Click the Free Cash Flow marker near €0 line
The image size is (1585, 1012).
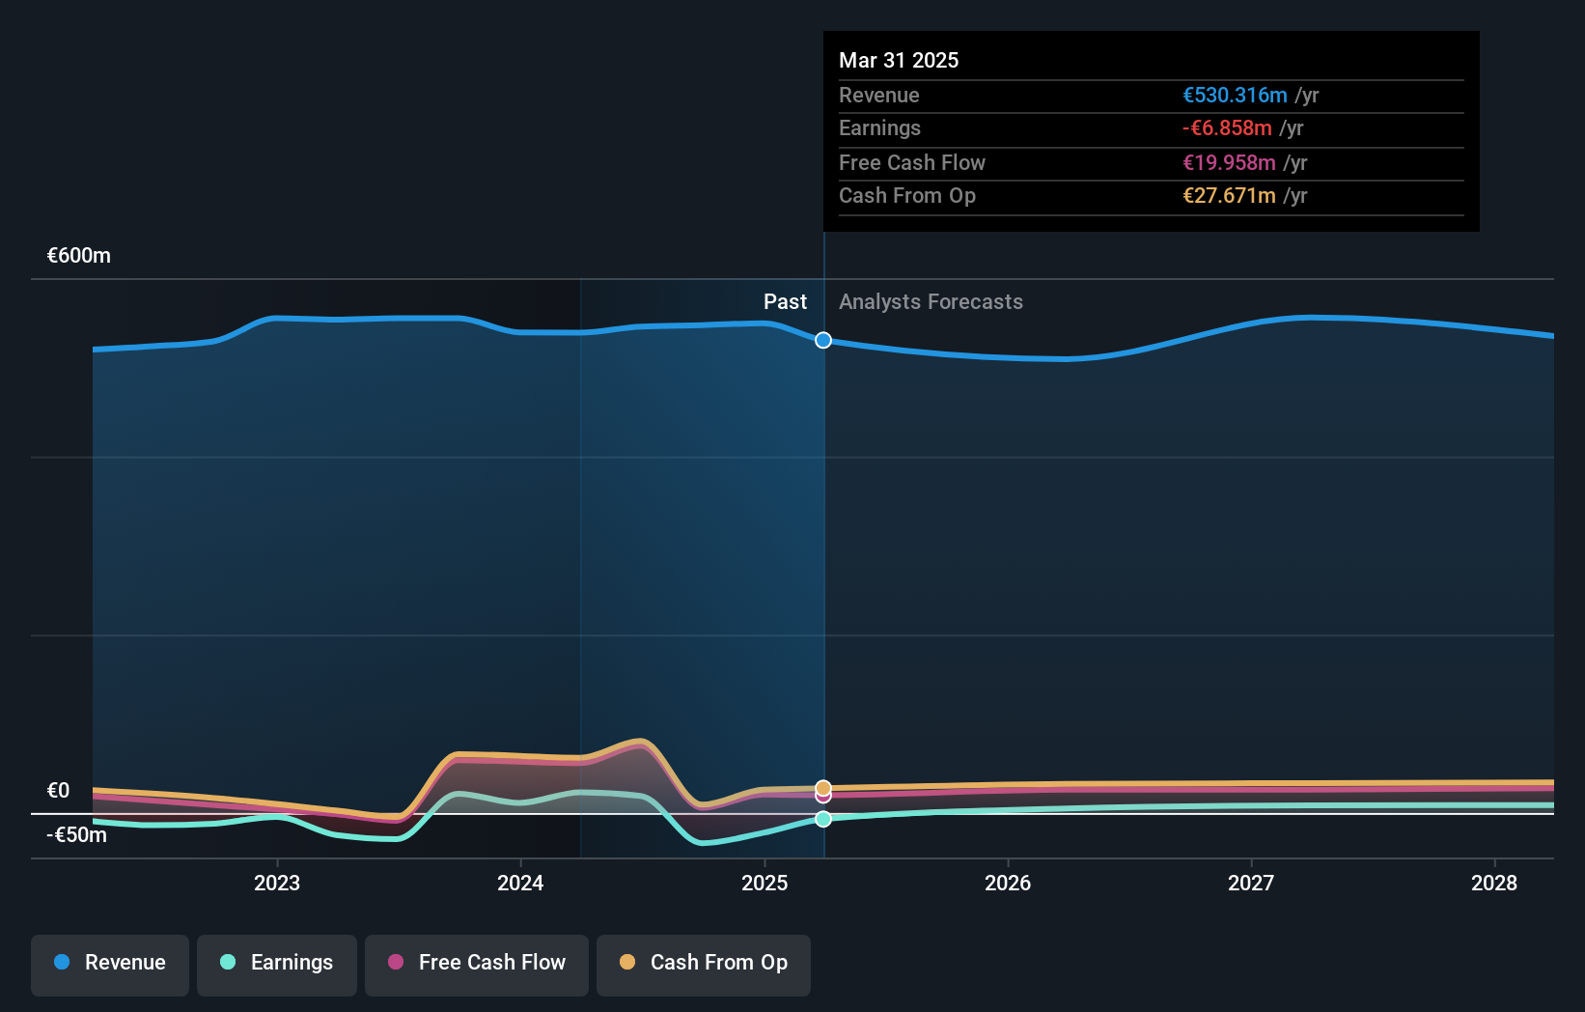pyautogui.click(x=823, y=795)
